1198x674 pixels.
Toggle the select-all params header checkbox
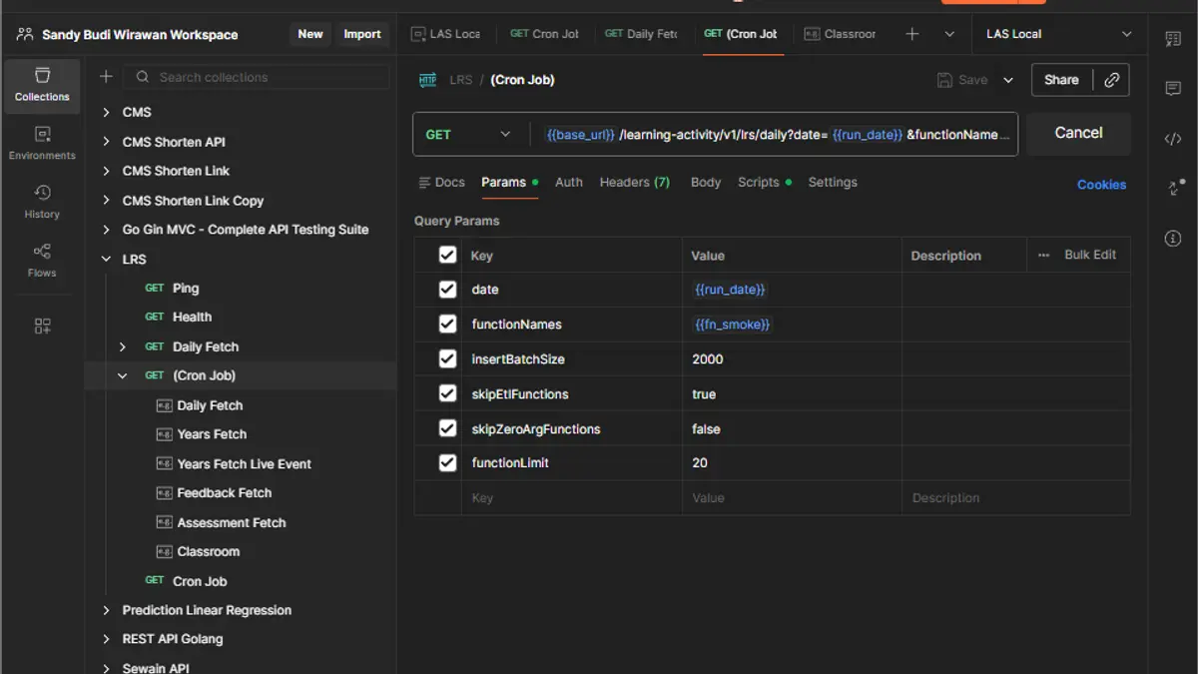coord(447,256)
